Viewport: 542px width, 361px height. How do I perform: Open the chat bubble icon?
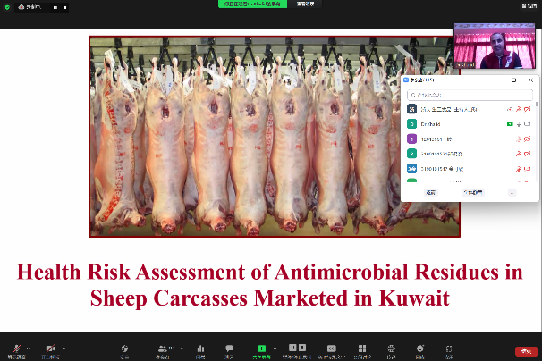tap(229, 348)
